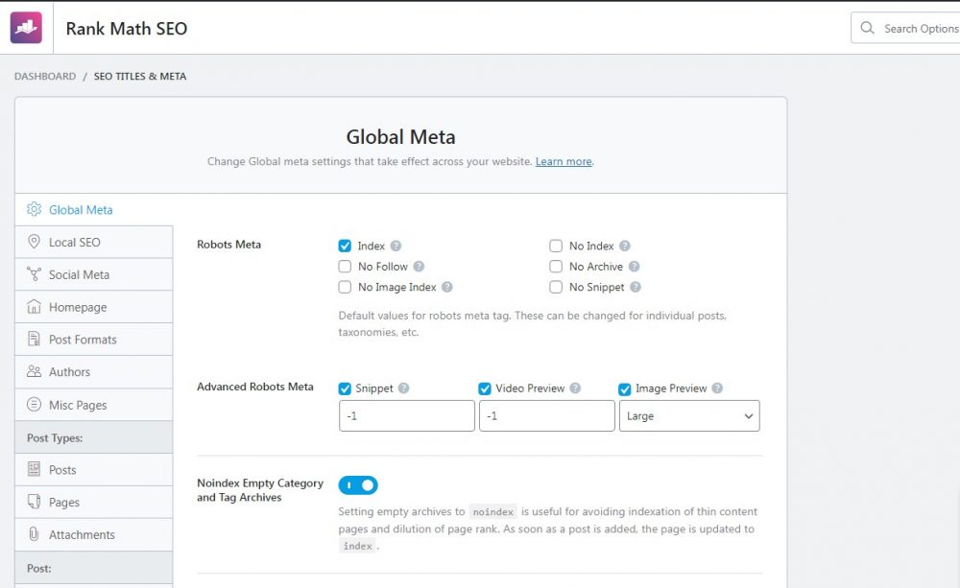The image size is (960, 588).
Task: Turn off Noindex Empty Category toggle
Action: point(358,485)
